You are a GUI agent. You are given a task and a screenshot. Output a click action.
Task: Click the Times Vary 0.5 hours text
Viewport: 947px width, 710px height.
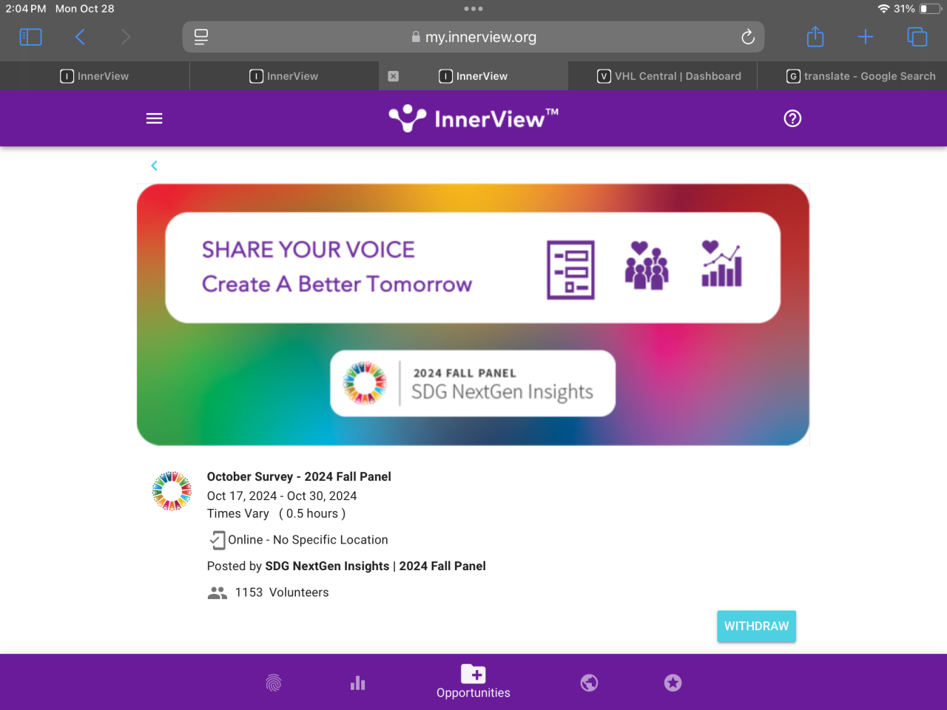click(276, 513)
